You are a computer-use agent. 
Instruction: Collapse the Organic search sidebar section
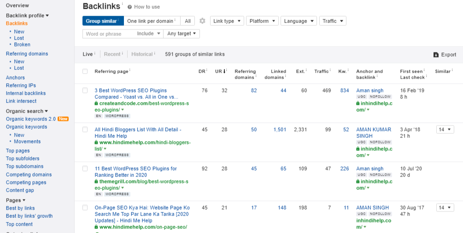click(27, 111)
